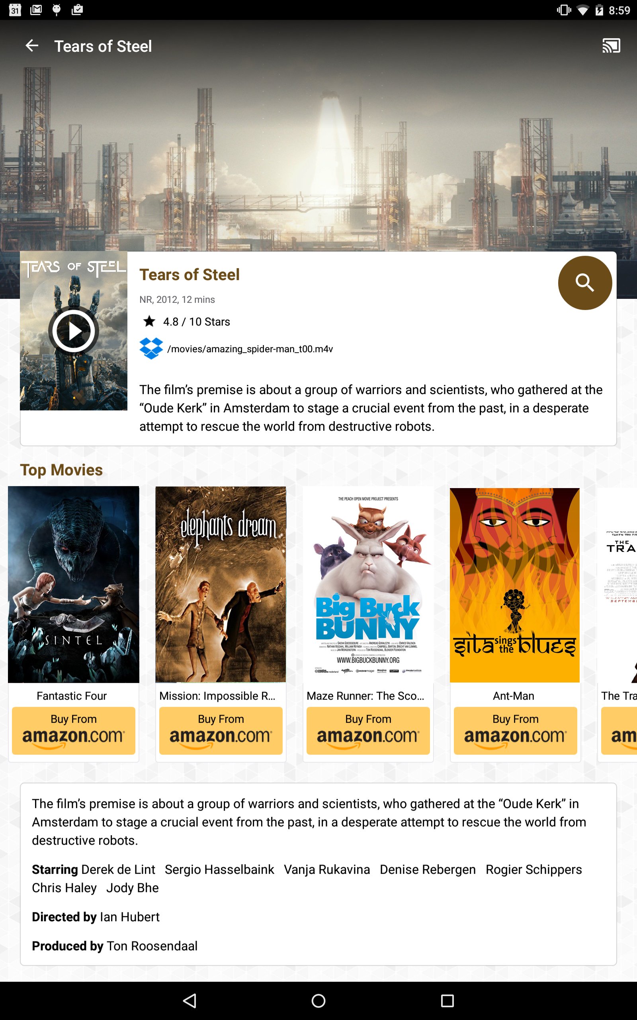
Task: Tap the Dropbox icon beside the file path
Action: coord(151,349)
